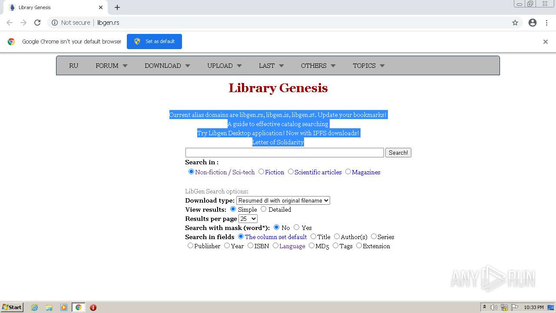
Task: Focus the book search text box
Action: [x=285, y=153]
